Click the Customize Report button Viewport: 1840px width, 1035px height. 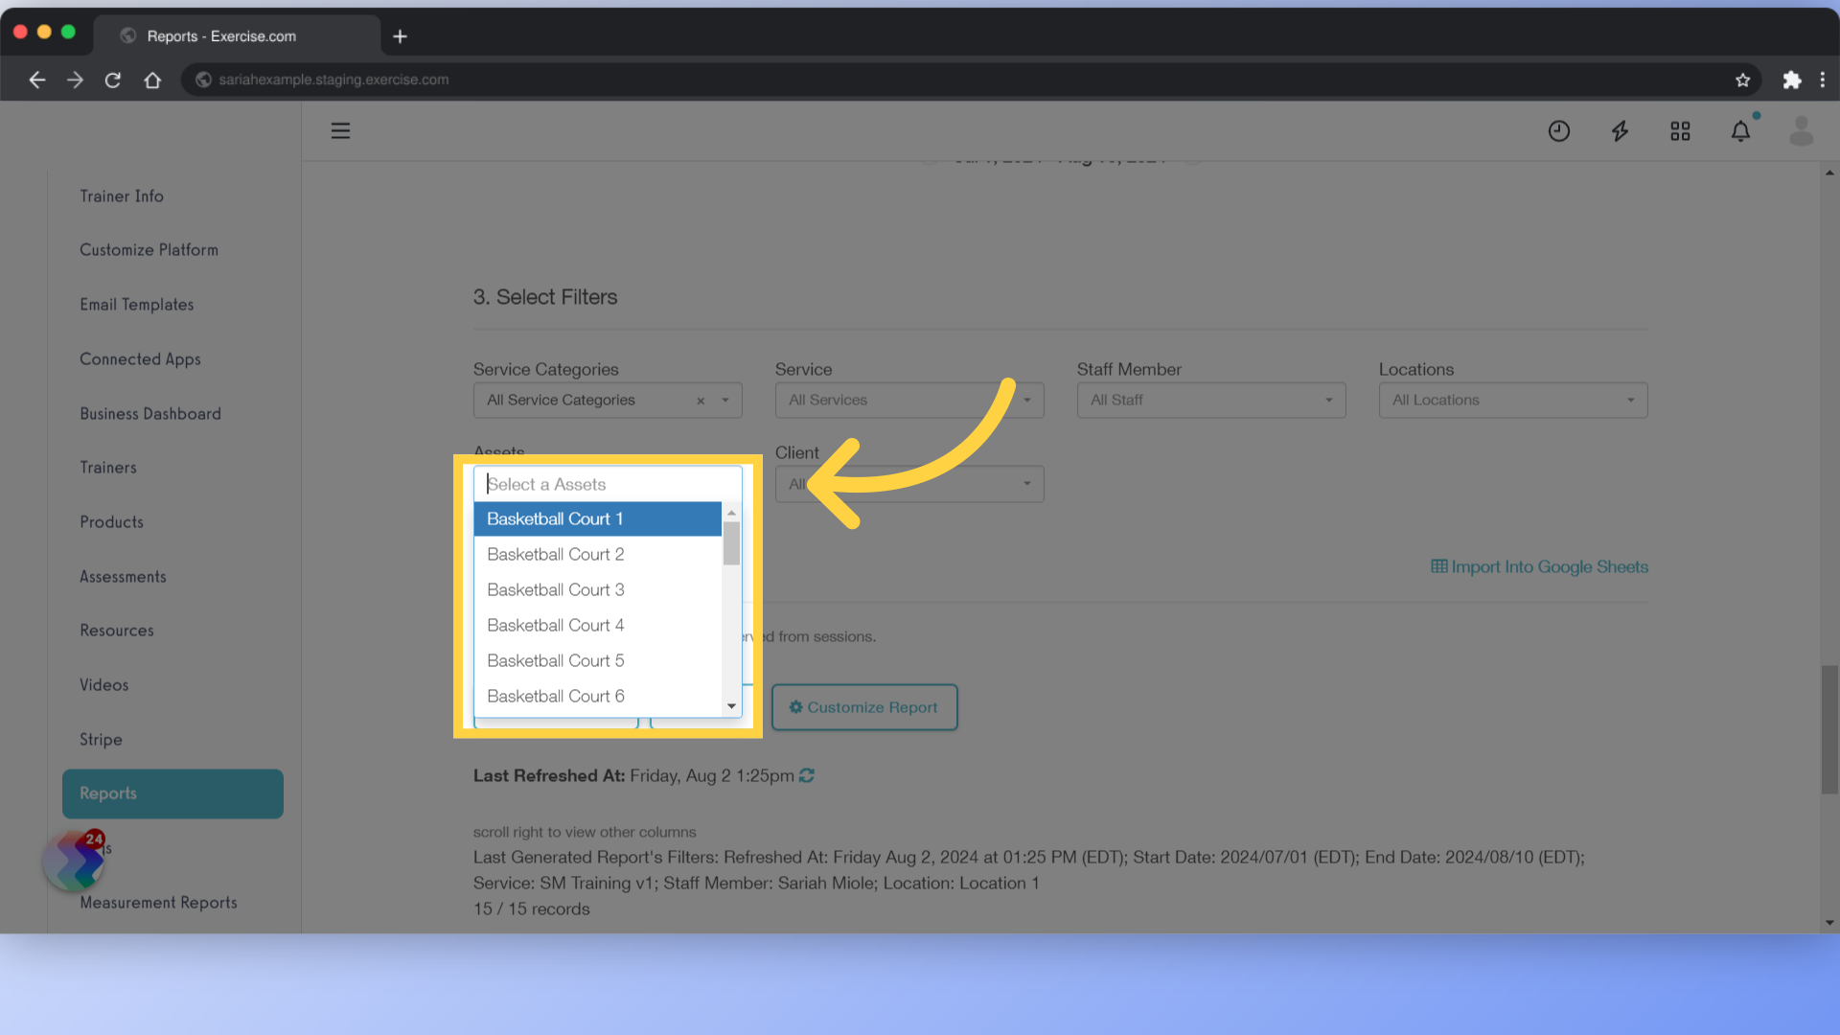863,706
